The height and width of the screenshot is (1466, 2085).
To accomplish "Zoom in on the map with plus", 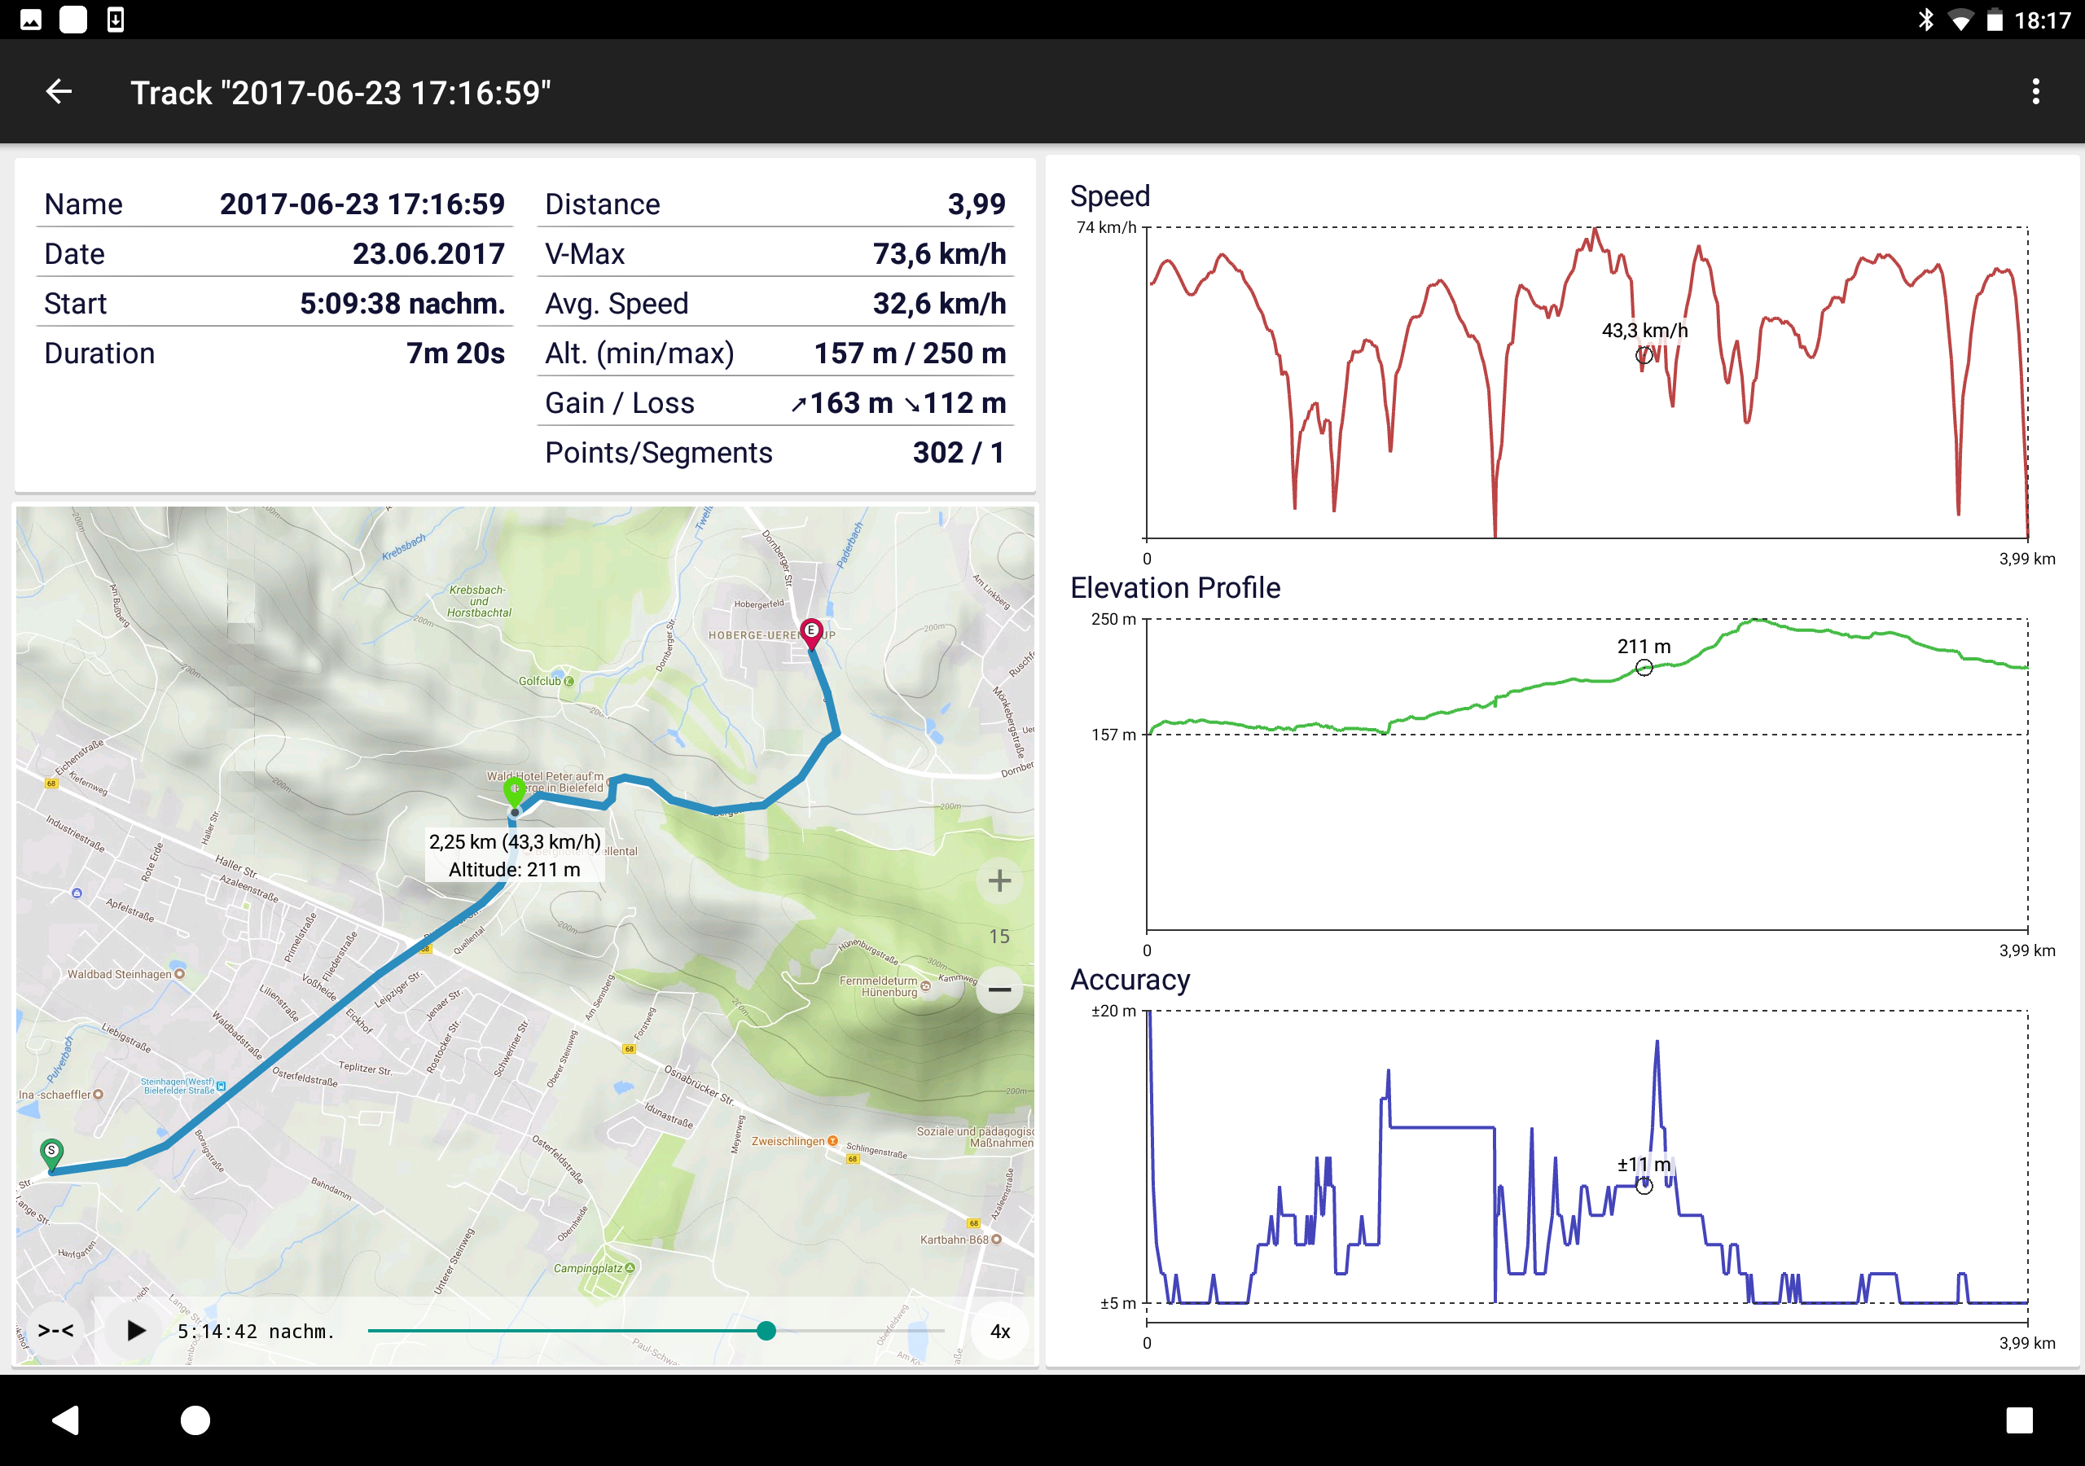I will 999,880.
